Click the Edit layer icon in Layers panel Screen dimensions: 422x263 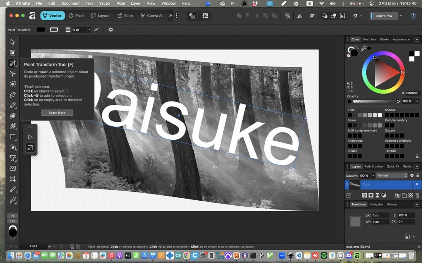(x=349, y=195)
